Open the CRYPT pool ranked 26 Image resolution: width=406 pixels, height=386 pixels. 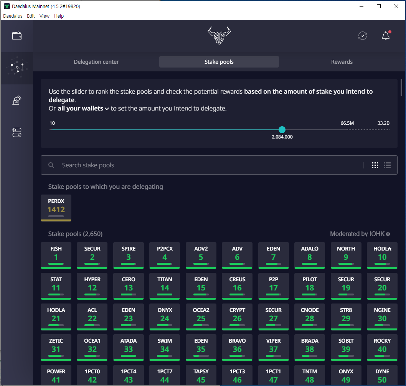237,317
